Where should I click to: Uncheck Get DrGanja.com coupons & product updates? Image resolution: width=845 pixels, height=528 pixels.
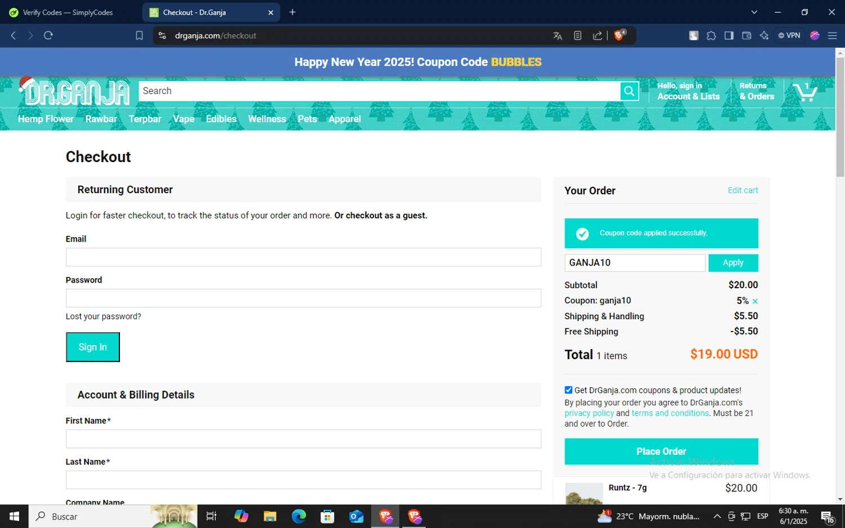tap(568, 390)
